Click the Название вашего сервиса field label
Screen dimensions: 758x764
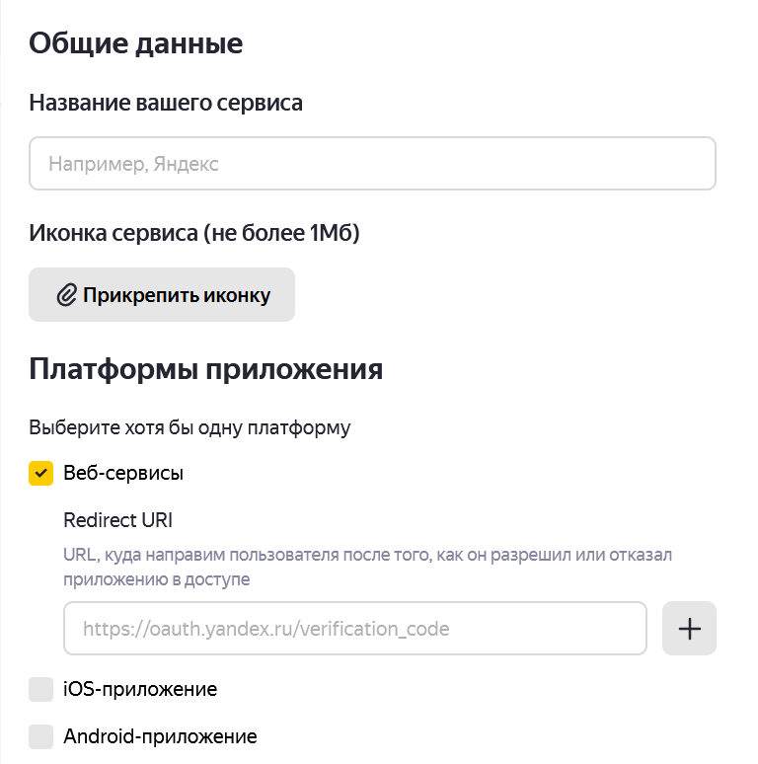pos(166,103)
